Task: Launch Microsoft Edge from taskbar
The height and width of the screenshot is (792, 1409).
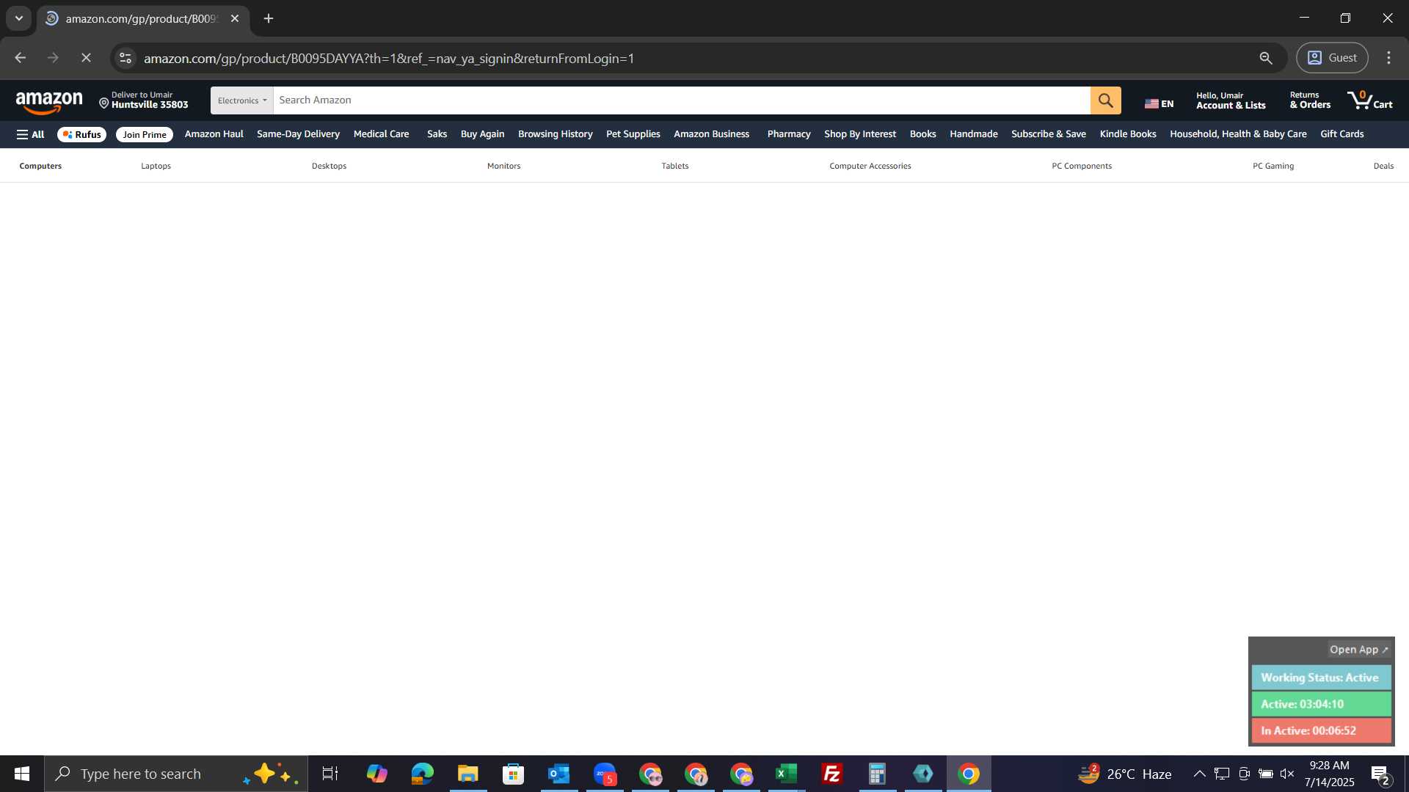Action: click(423, 774)
